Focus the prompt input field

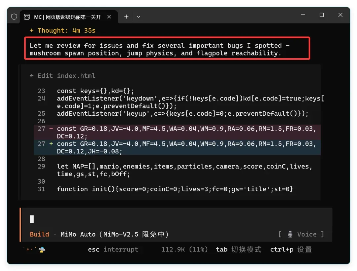177,219
